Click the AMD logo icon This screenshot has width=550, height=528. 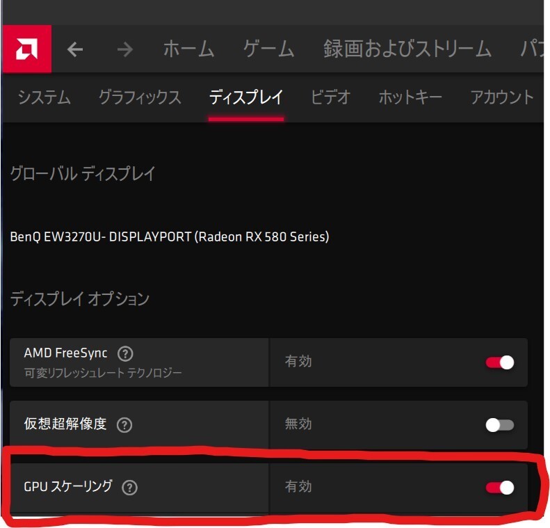coord(27,49)
